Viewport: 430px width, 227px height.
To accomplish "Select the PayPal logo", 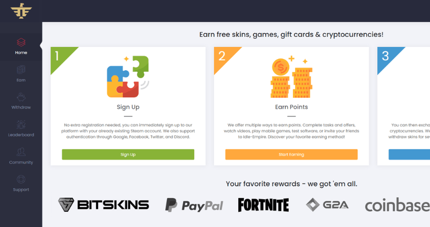I will [194, 205].
